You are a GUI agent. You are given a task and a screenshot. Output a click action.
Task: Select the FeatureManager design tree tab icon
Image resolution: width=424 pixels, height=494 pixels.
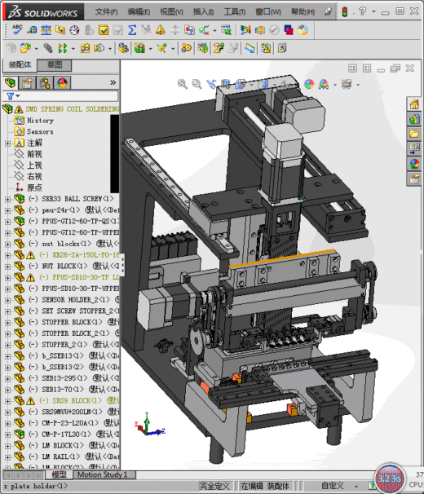[11, 83]
